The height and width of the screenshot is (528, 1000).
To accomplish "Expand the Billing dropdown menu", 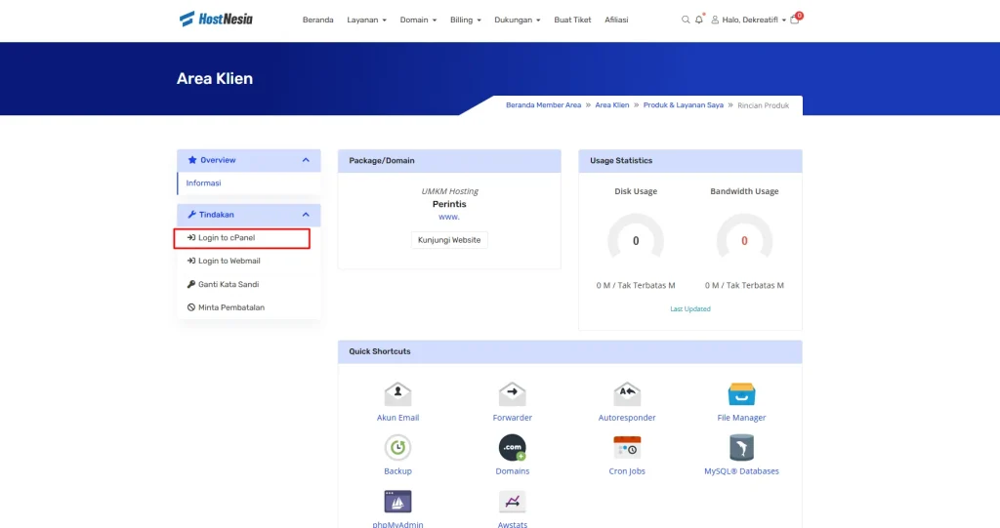I will [x=466, y=20].
